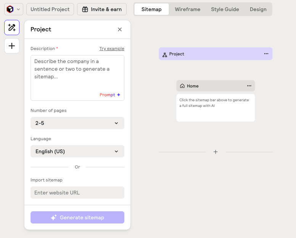
Task: Open the Home page three-dot menu
Action: coord(249,86)
